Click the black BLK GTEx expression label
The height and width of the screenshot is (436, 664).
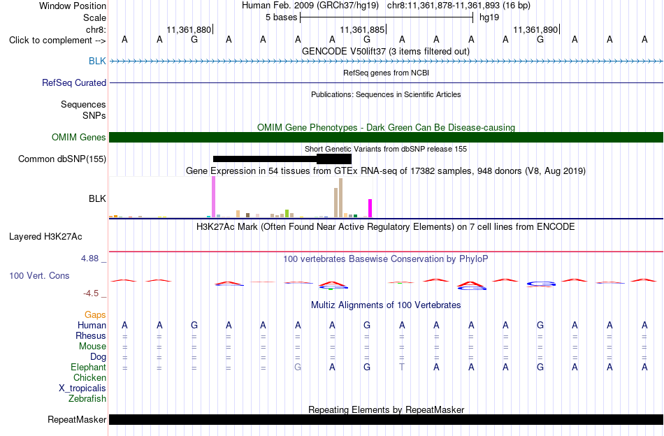[x=97, y=198]
